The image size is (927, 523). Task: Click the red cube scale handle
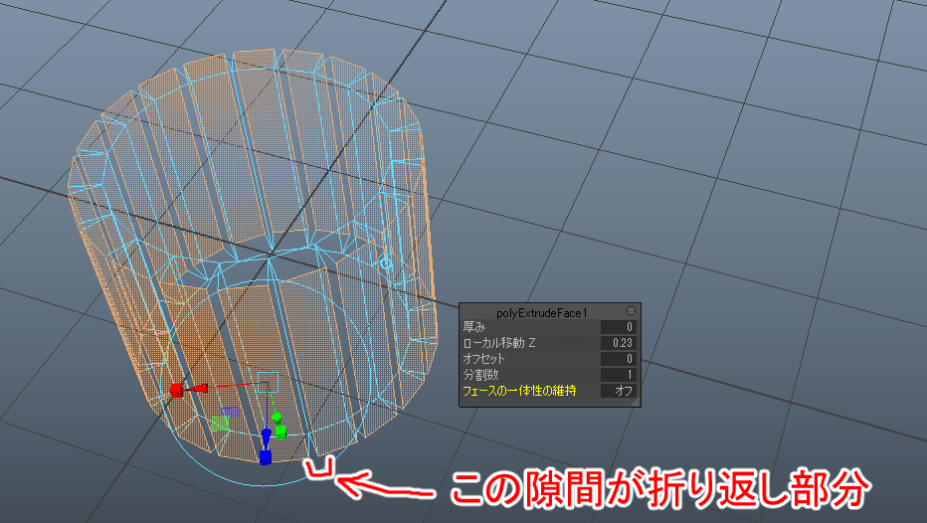click(x=176, y=390)
